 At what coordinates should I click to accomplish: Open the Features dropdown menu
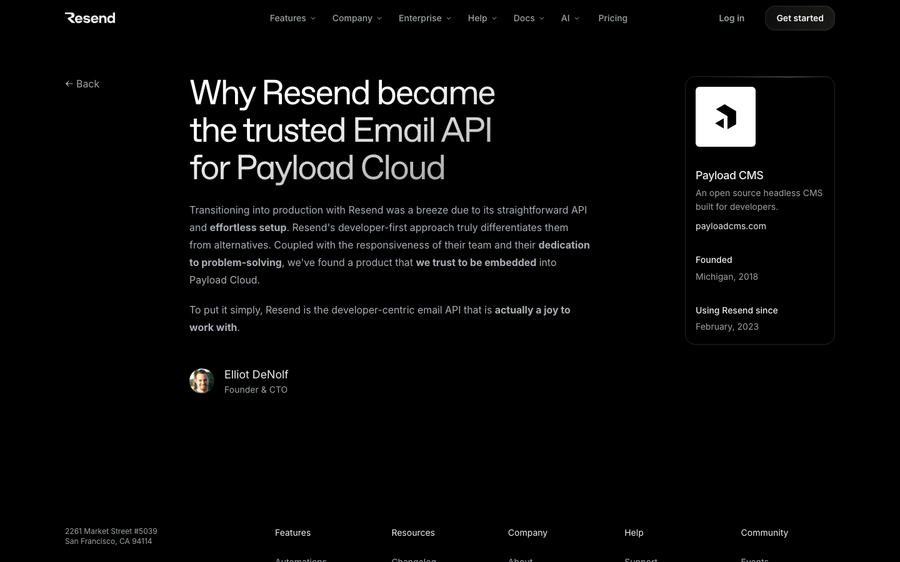pos(292,18)
